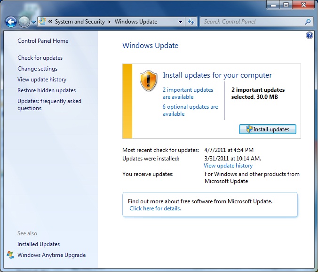Click the '4/7/2011 at 4:54 PM' value
This screenshot has width=318, height=272.
pos(229,150)
